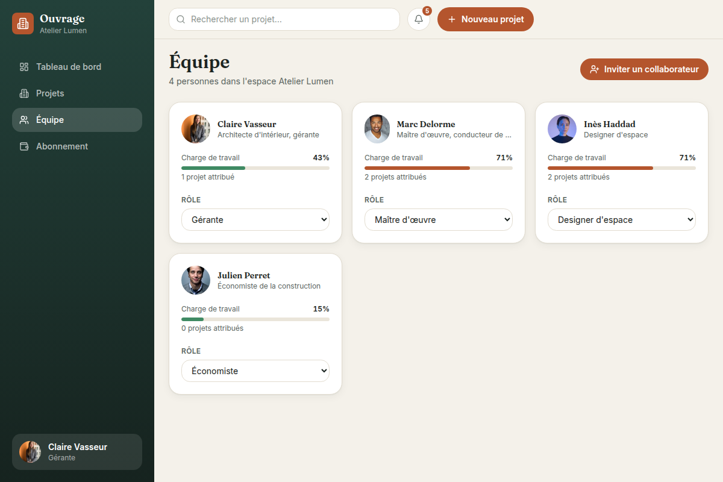Click the Projets building icon in sidebar
The image size is (723, 482).
[x=24, y=93]
